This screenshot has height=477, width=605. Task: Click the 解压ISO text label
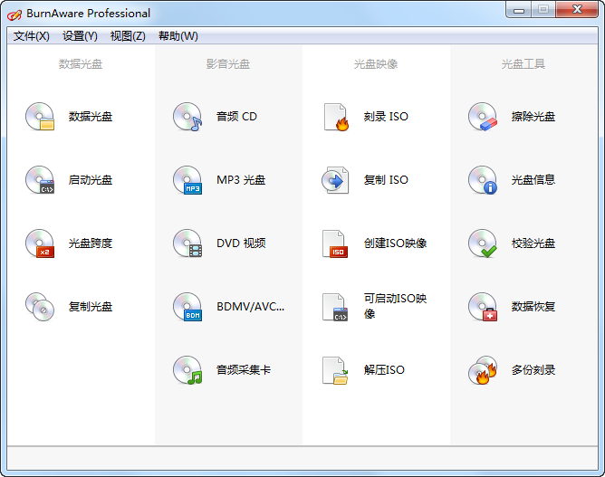[384, 370]
